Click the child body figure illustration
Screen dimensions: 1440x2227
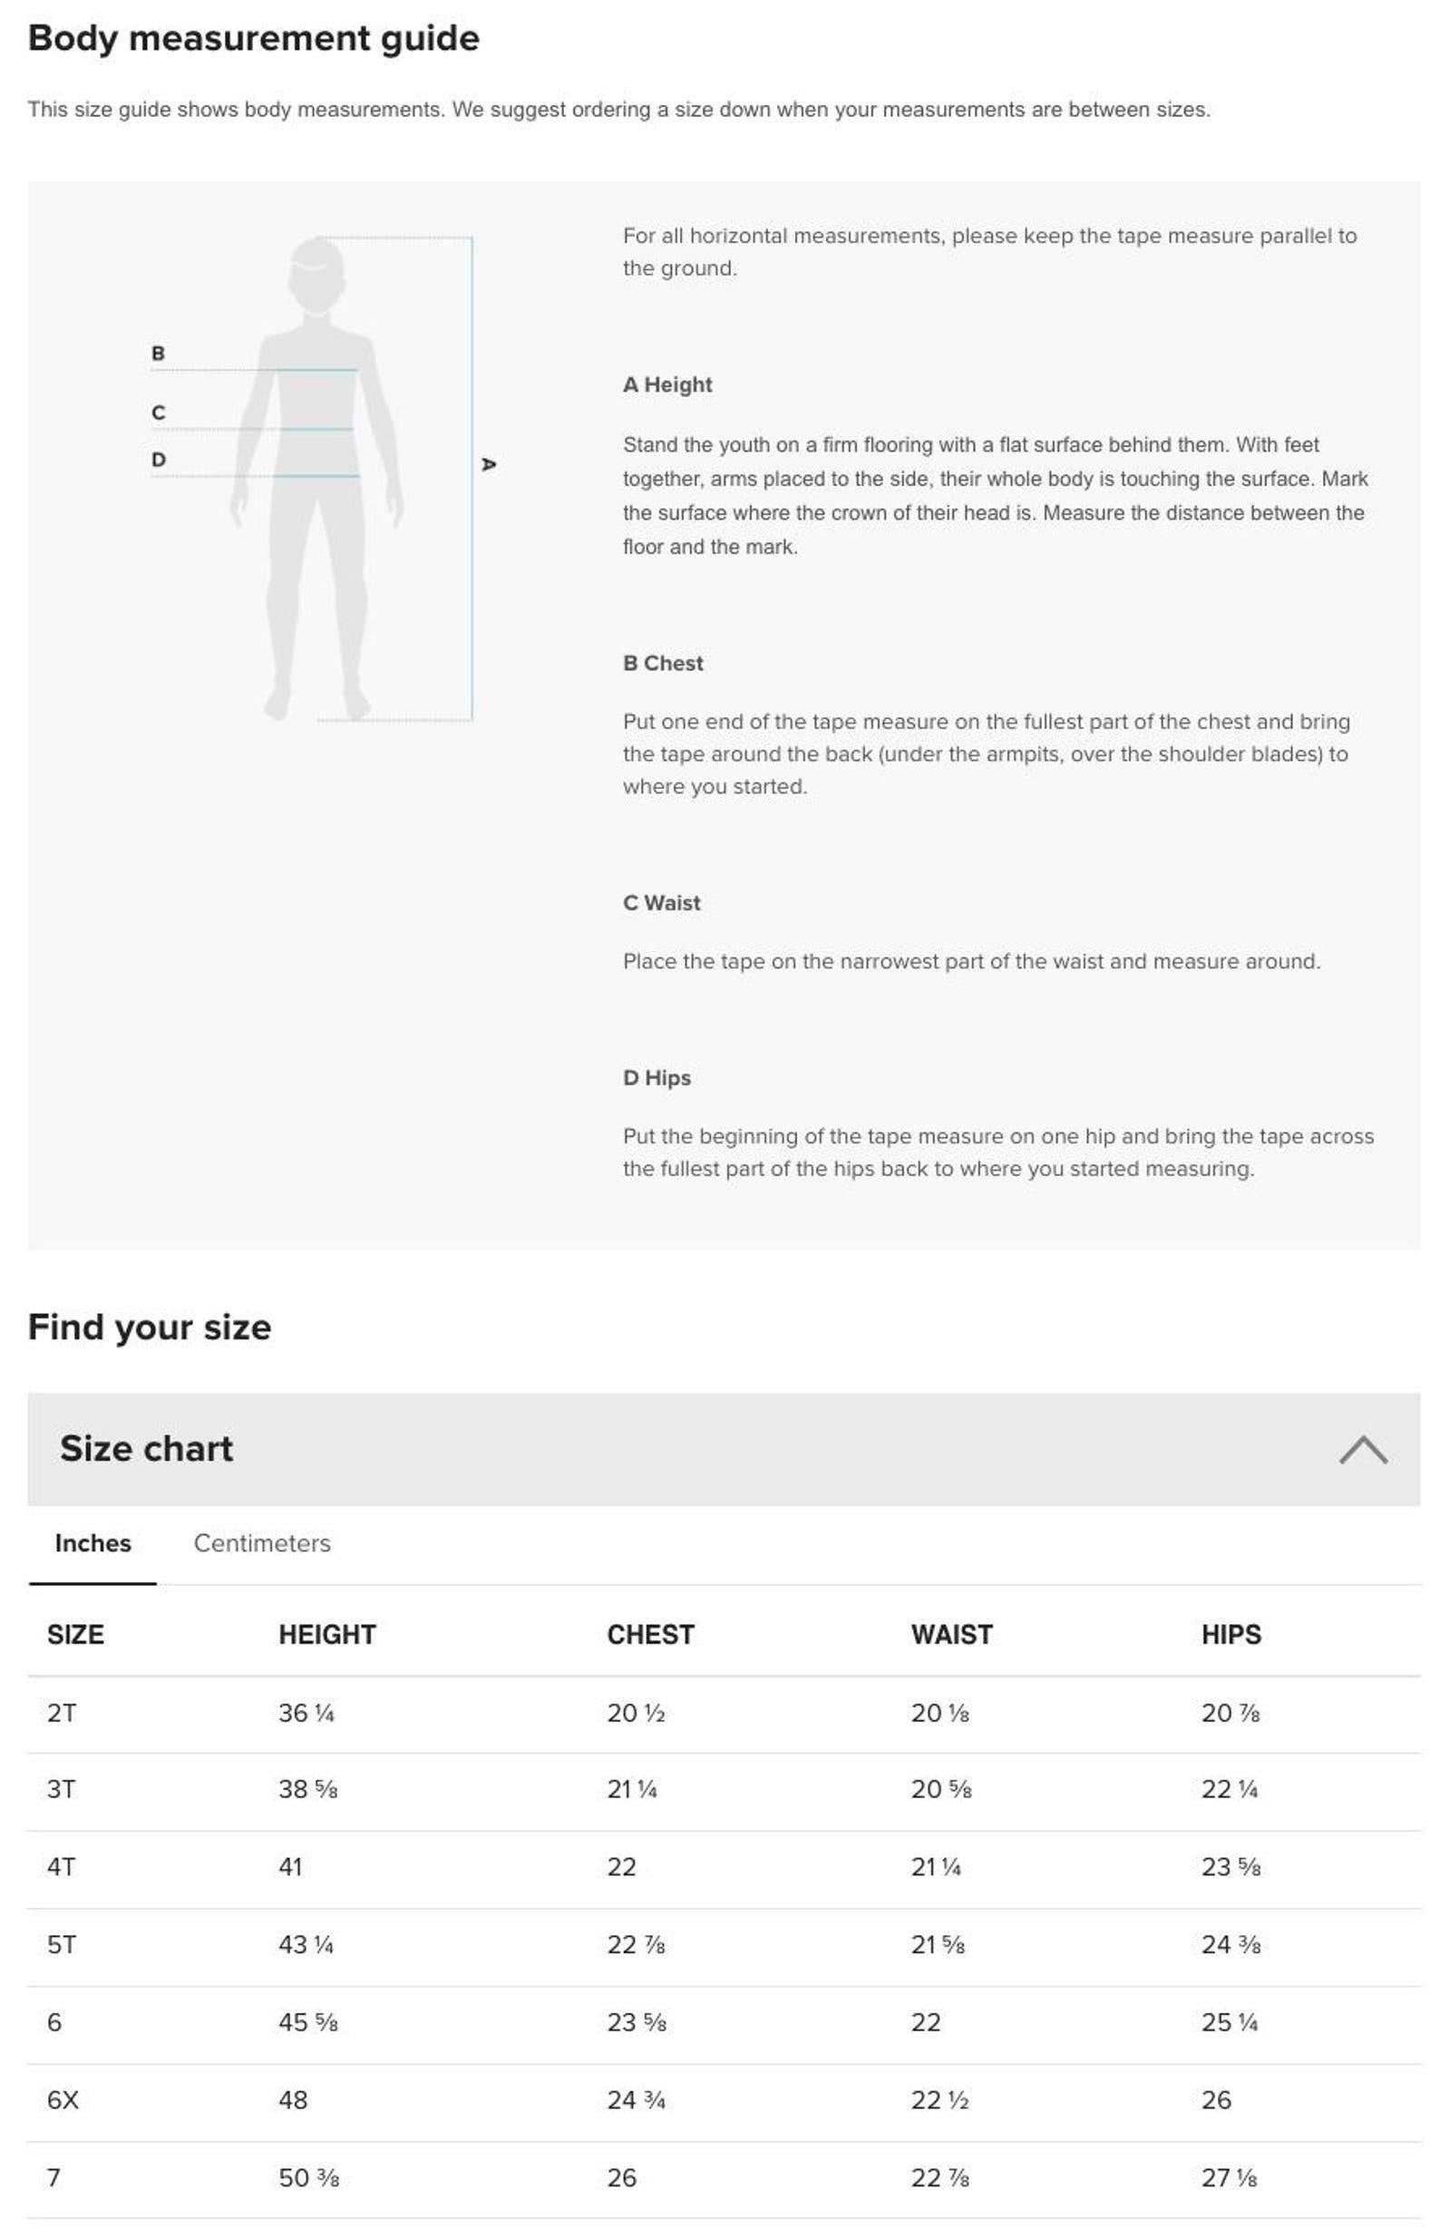[316, 479]
